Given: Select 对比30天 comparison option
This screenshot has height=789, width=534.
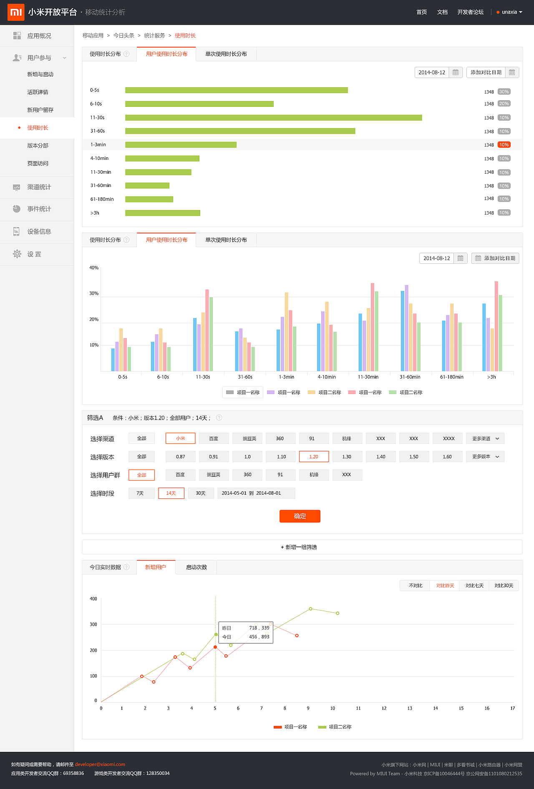Looking at the screenshot, I should [504, 586].
